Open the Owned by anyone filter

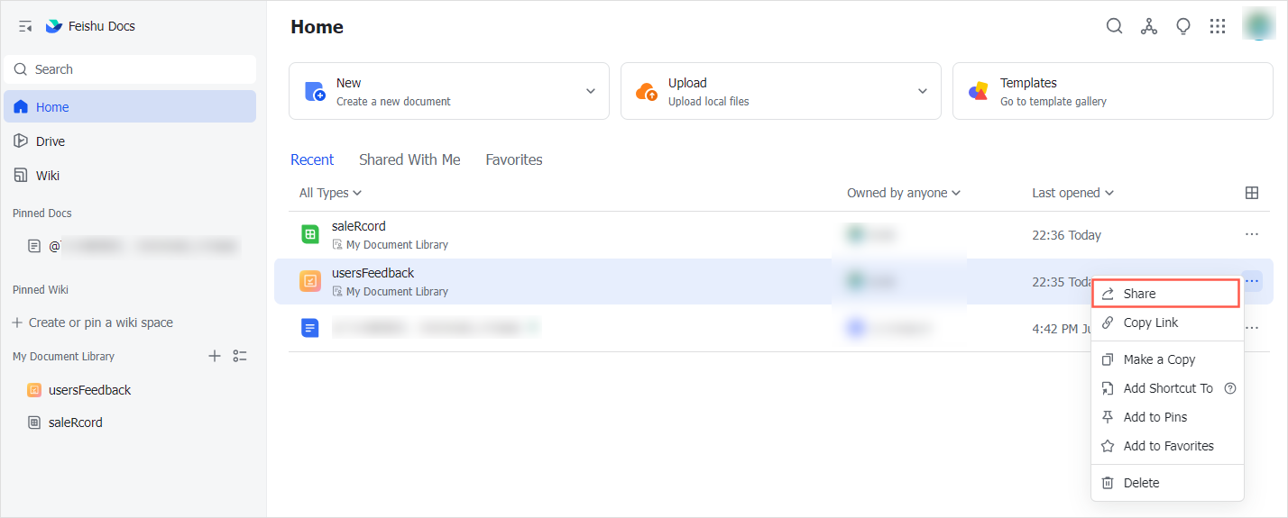click(904, 193)
